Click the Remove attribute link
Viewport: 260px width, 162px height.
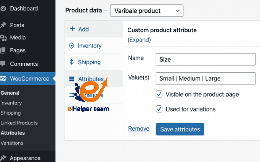(x=139, y=129)
